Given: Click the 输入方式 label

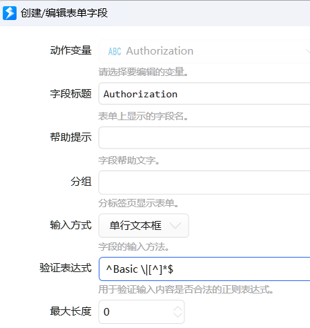Looking at the screenshot, I should [71, 225].
